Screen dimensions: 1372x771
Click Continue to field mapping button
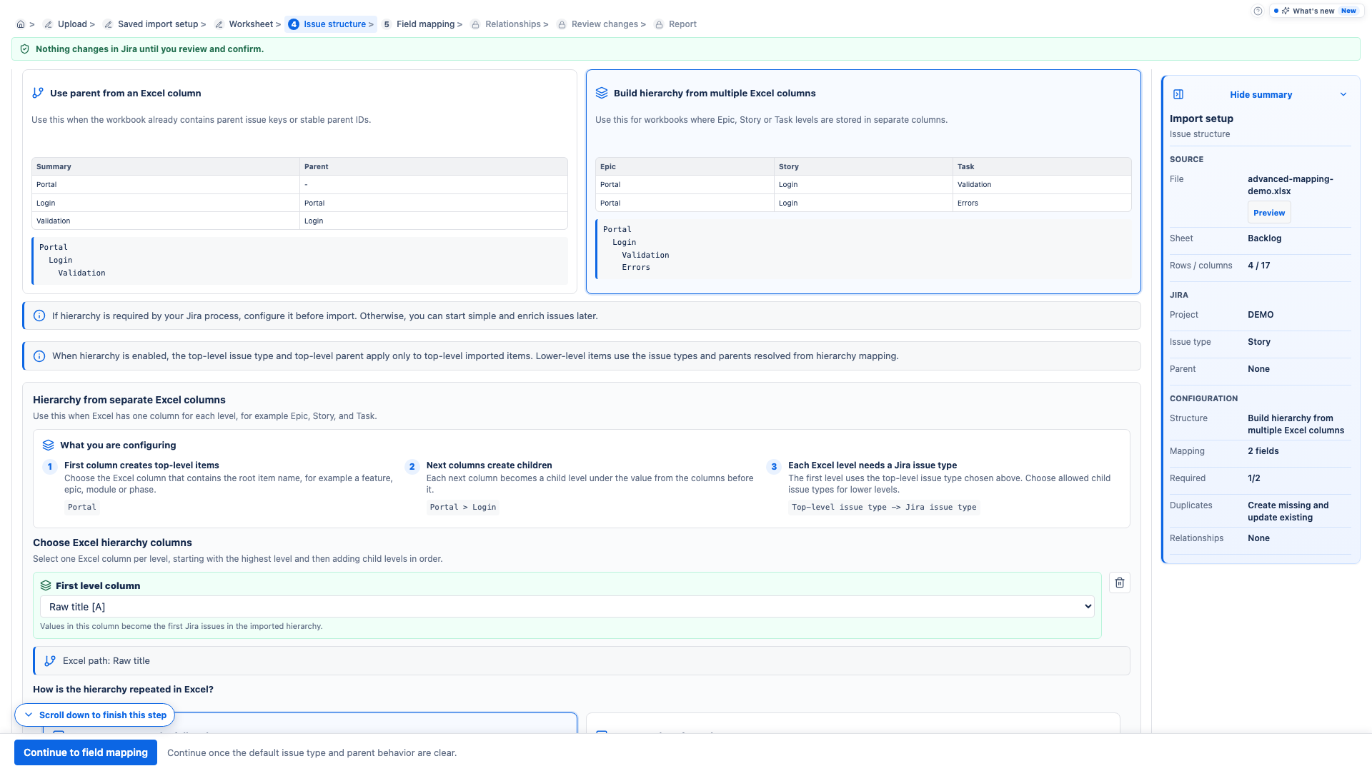click(86, 752)
